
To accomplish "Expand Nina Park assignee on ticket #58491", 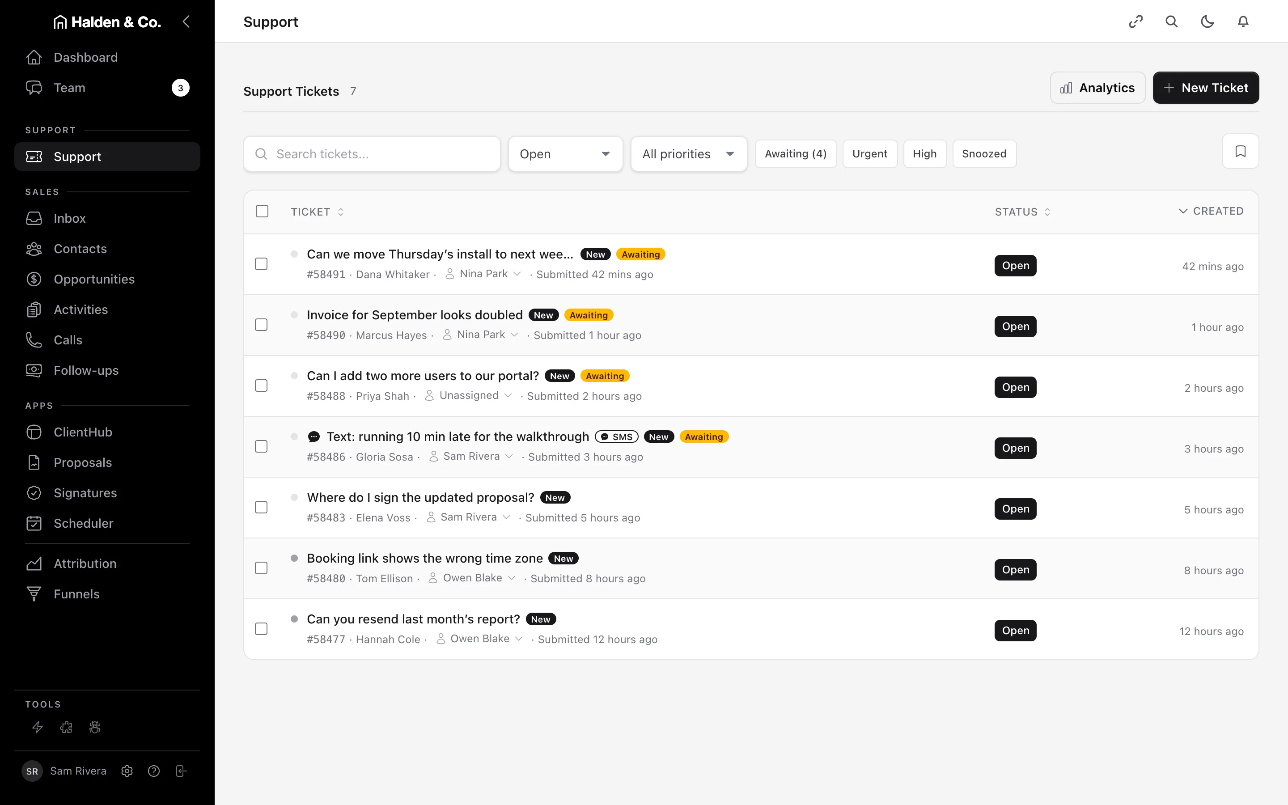I will click(x=483, y=274).
